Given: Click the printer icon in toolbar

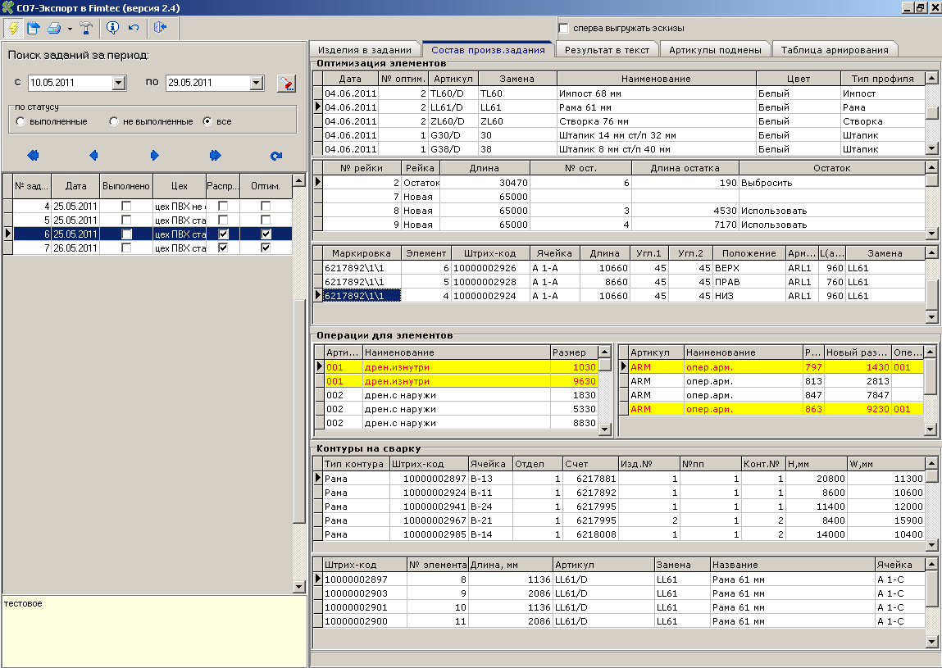Looking at the screenshot, I should point(54,28).
